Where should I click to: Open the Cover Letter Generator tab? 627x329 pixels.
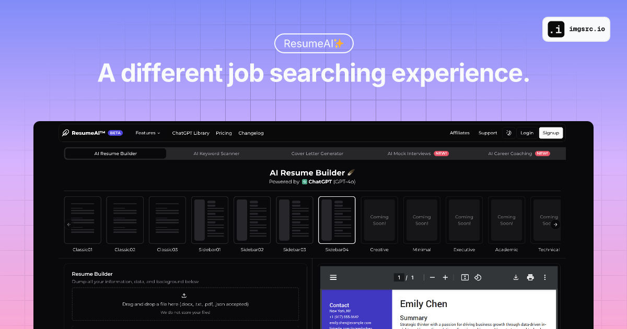click(x=317, y=153)
